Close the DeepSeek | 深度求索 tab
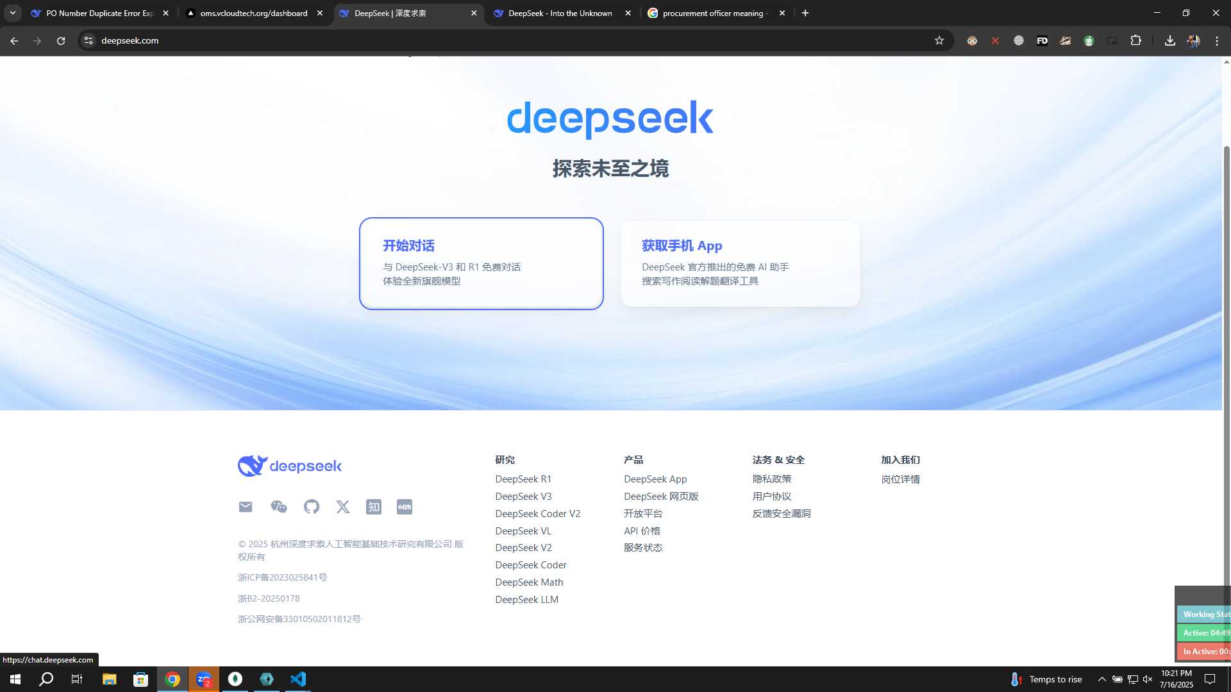1231x692 pixels. [x=474, y=13]
